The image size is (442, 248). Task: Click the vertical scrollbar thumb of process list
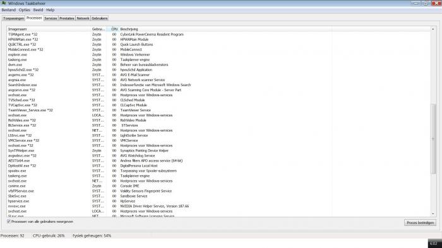[433, 138]
